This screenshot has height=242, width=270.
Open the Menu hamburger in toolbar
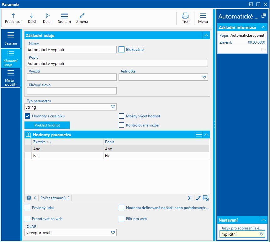(x=203, y=18)
